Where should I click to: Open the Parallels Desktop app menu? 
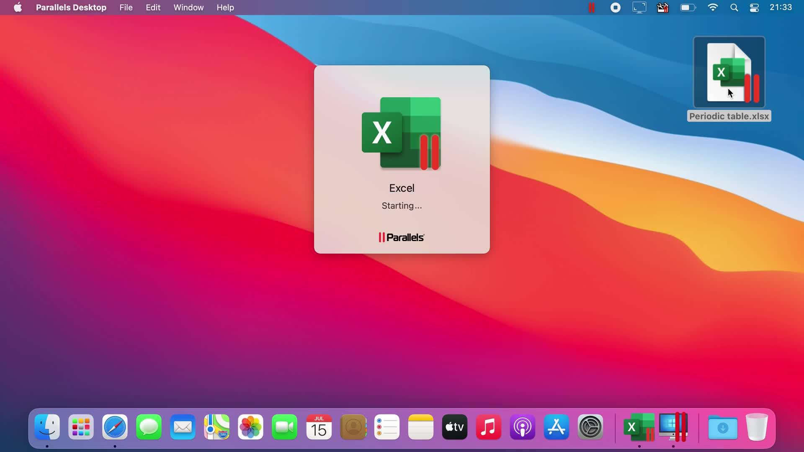coord(71,8)
